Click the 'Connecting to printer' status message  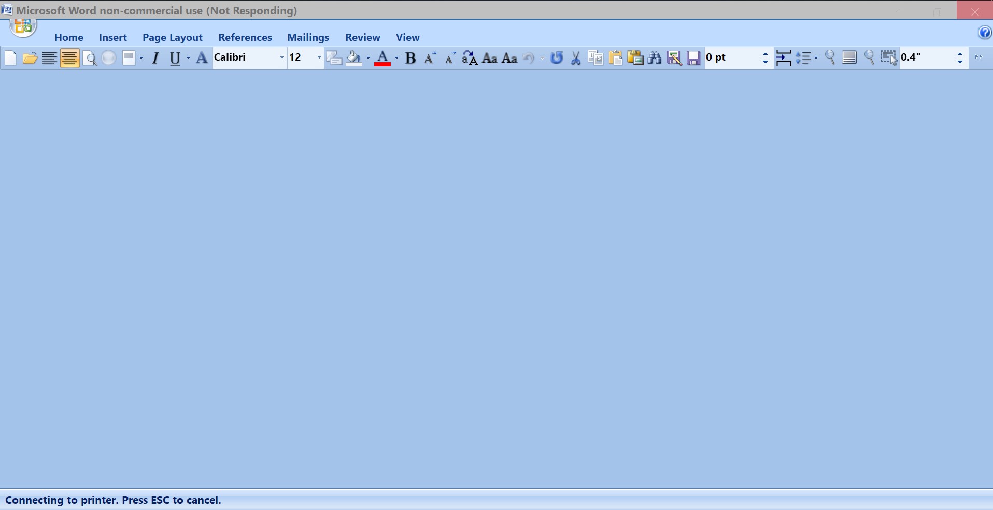(113, 500)
